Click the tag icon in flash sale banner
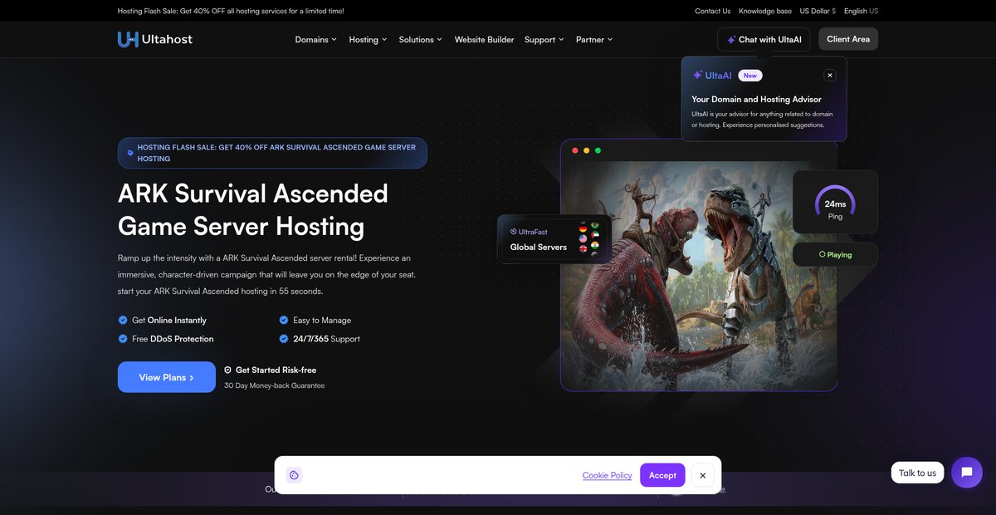 (130, 153)
